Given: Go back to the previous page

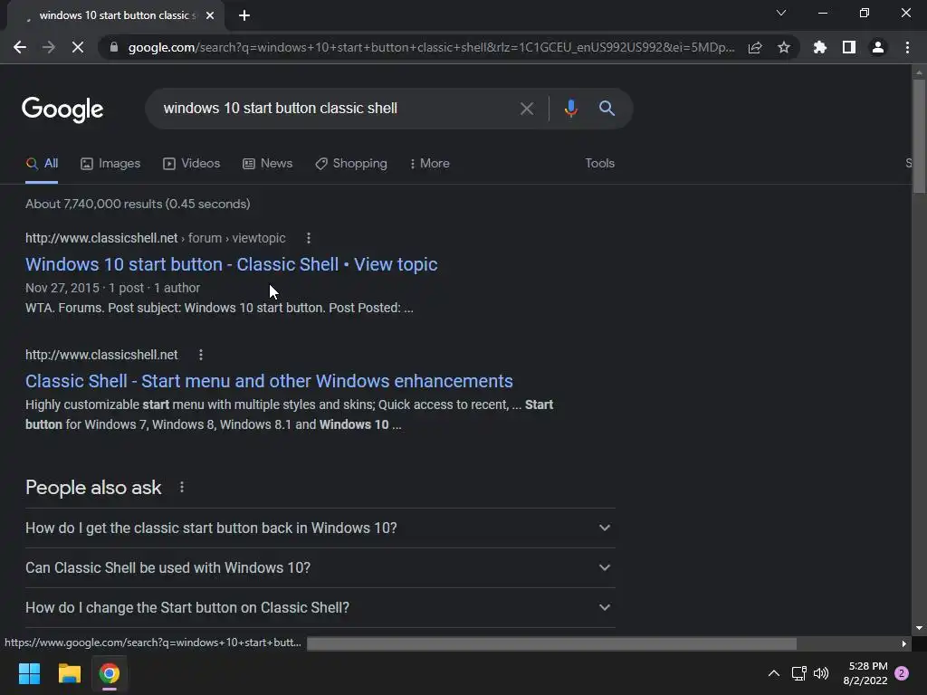Looking at the screenshot, I should click(20, 47).
